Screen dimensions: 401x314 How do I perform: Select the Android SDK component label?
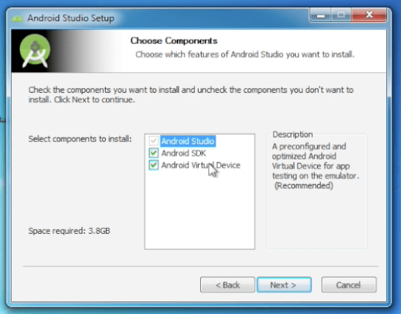183,153
